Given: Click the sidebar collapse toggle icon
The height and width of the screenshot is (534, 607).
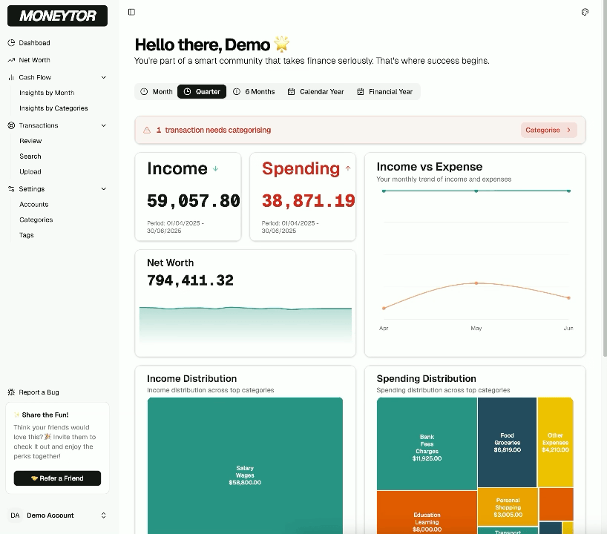Looking at the screenshot, I should 131,12.
